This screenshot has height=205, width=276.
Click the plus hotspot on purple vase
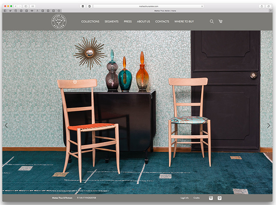[x=110, y=81]
